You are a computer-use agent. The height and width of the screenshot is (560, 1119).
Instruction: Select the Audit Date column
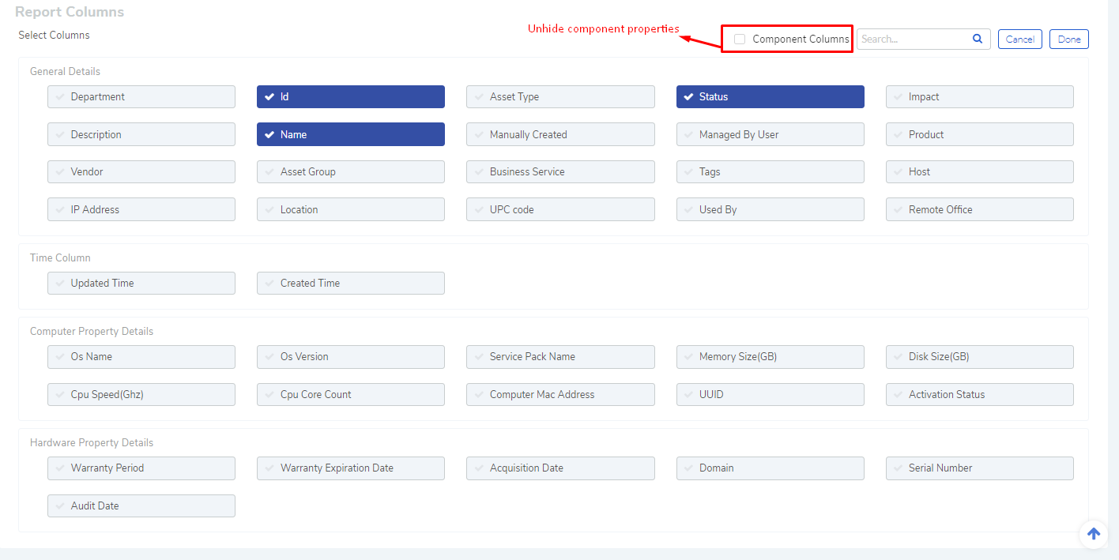141,506
